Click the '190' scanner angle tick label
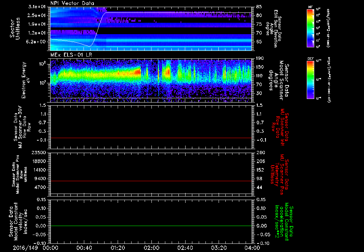Image resolution: width=364 pixels, height=252 pixels. [x=260, y=58]
